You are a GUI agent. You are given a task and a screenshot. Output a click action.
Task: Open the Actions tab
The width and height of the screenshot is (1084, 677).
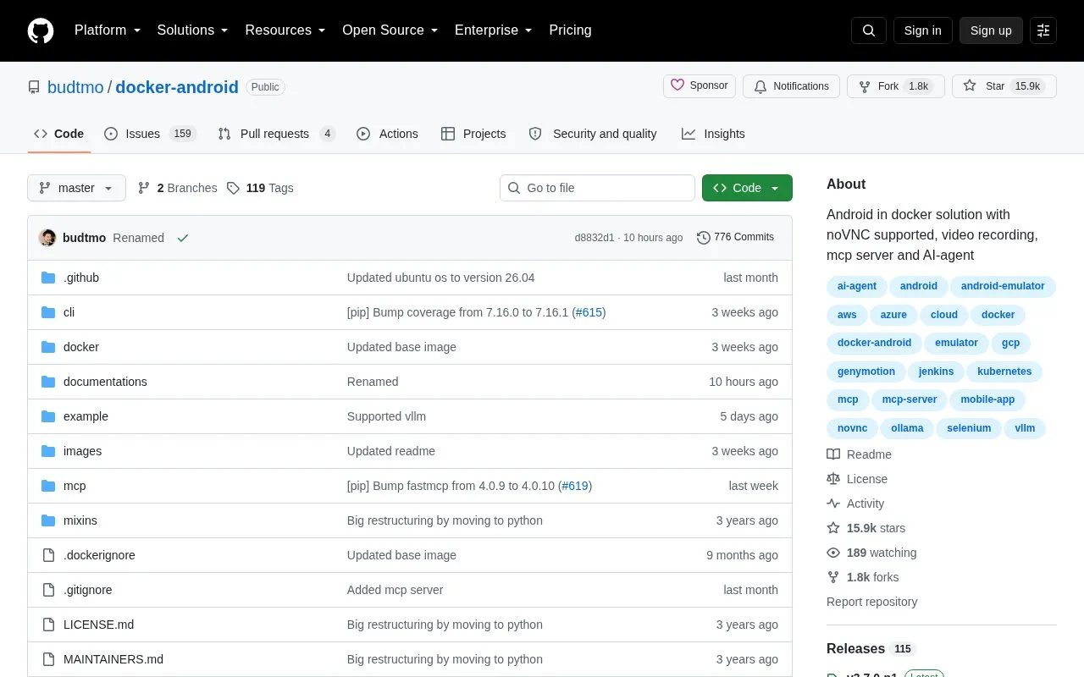387,134
